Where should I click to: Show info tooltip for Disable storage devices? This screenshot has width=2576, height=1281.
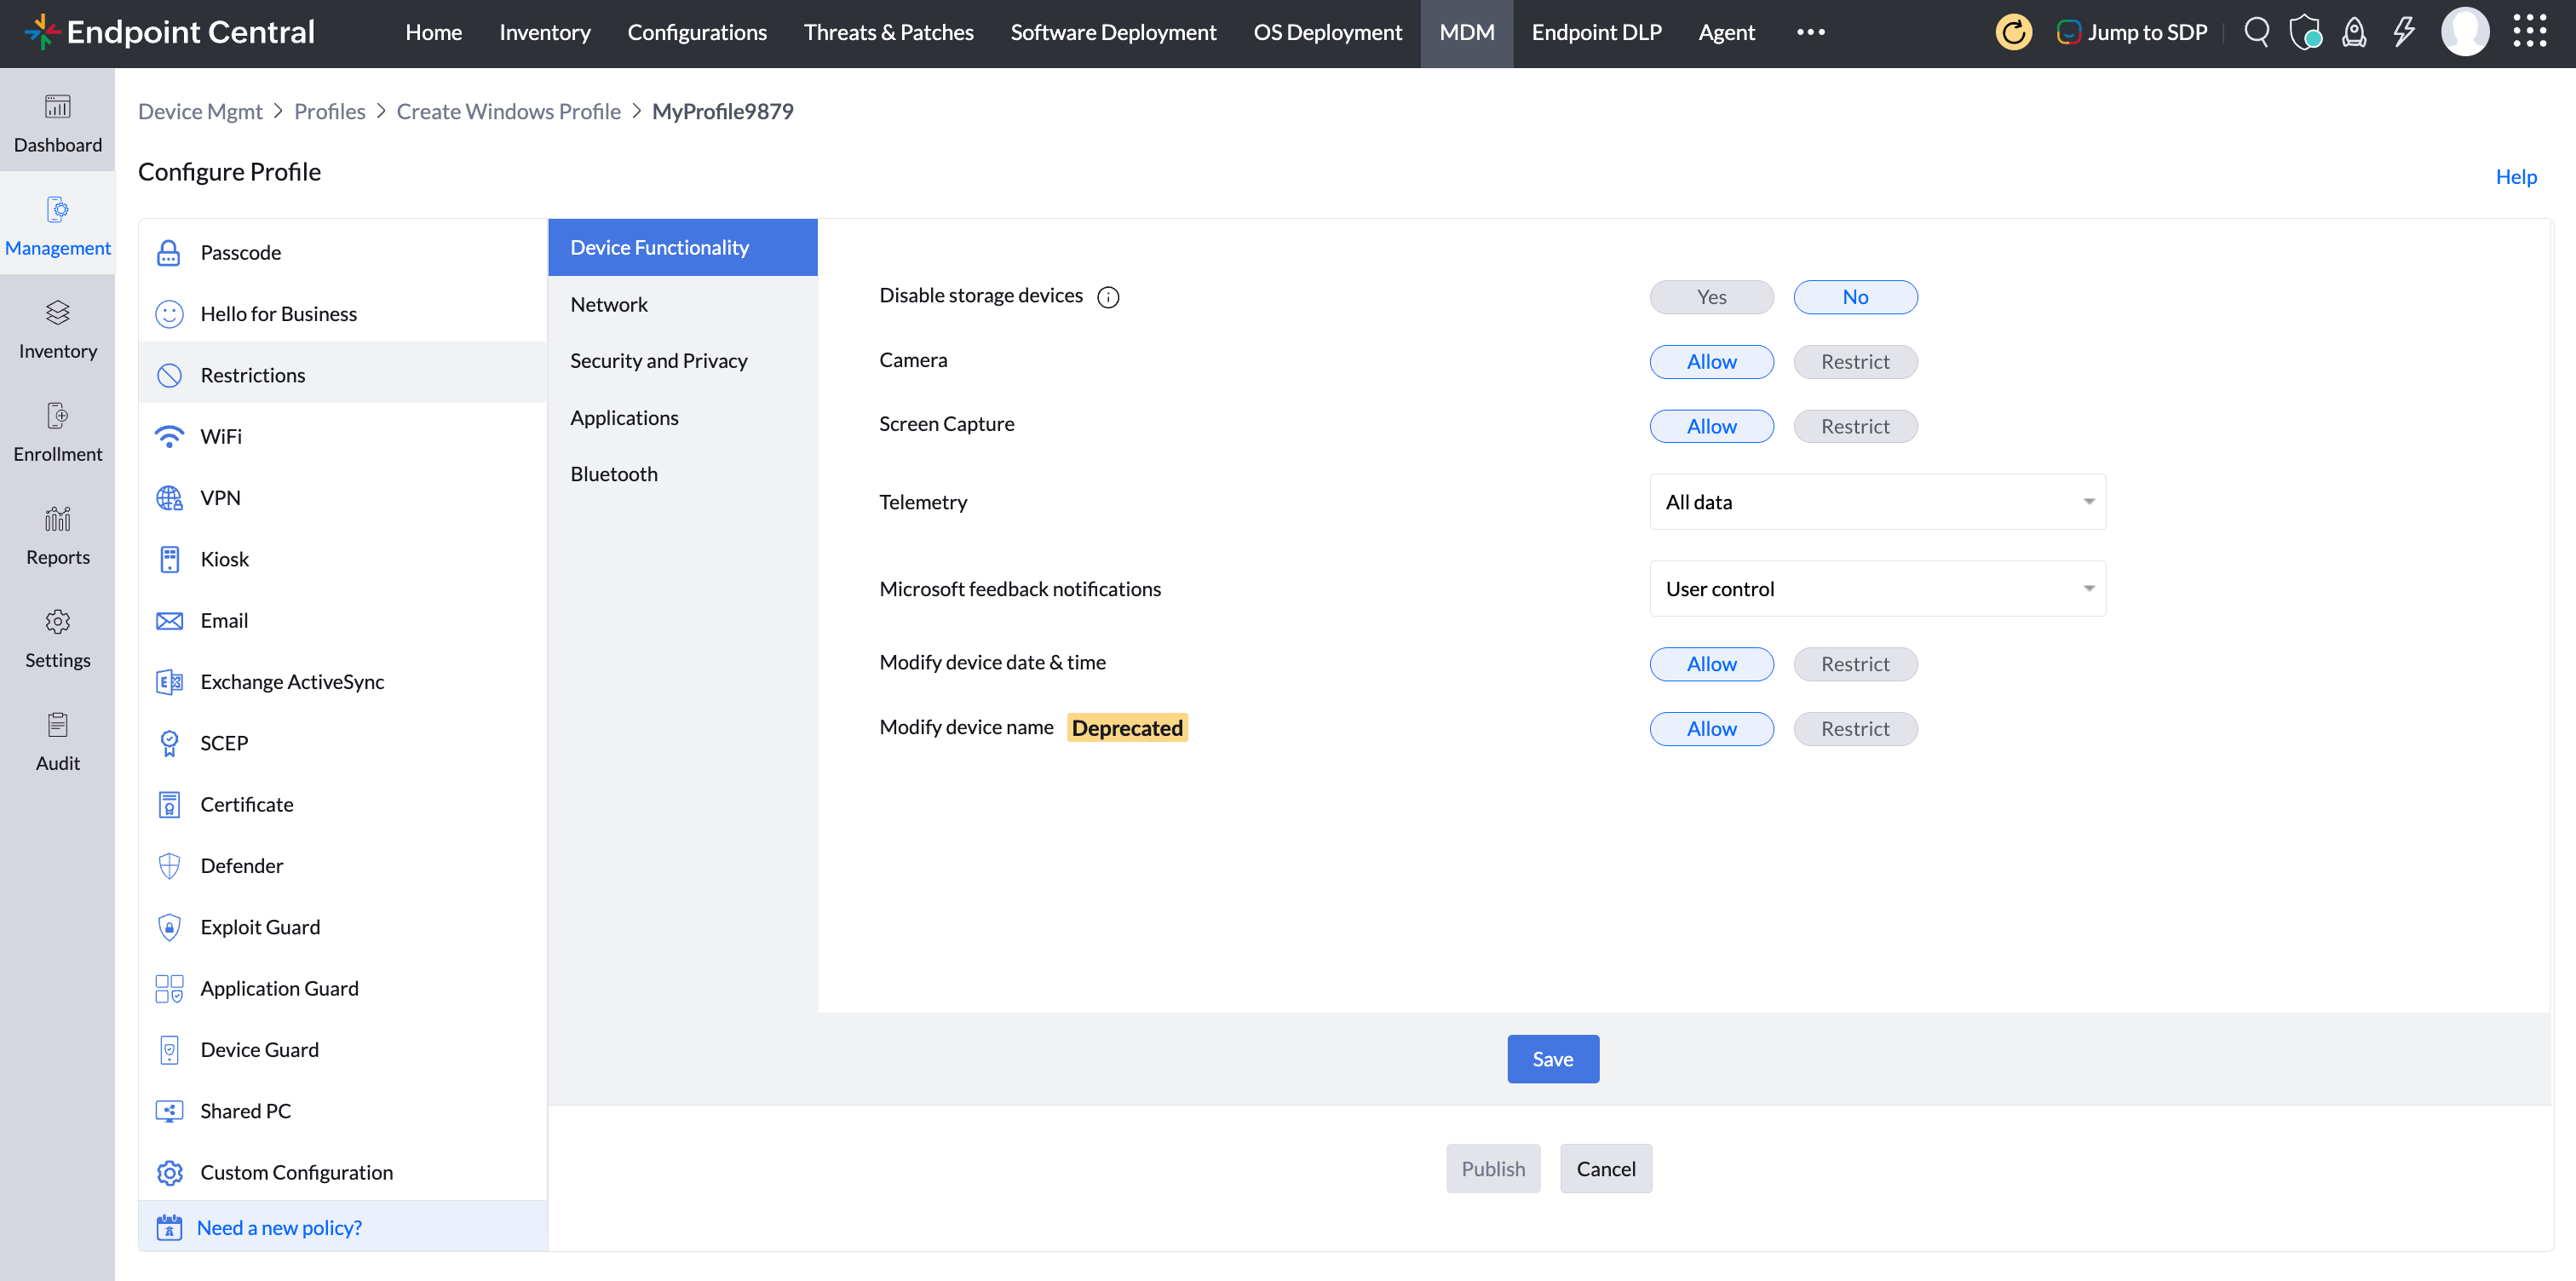[1108, 297]
